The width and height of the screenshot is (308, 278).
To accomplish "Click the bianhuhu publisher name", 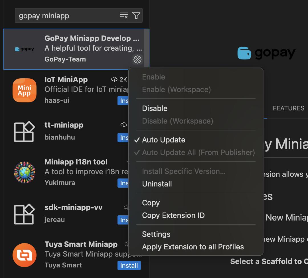I will (60, 137).
